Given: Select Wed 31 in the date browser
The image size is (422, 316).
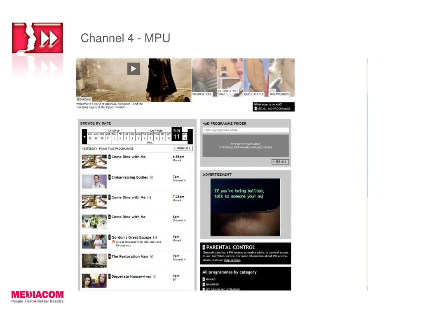Looking at the screenshot, I should pos(108,136).
